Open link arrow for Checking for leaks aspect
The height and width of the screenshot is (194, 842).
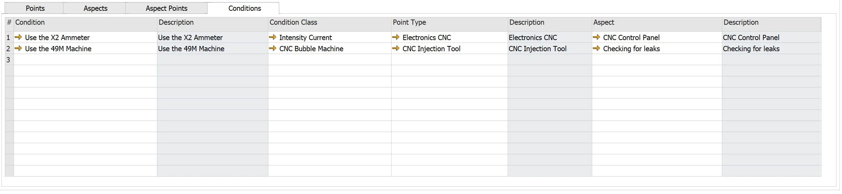596,48
